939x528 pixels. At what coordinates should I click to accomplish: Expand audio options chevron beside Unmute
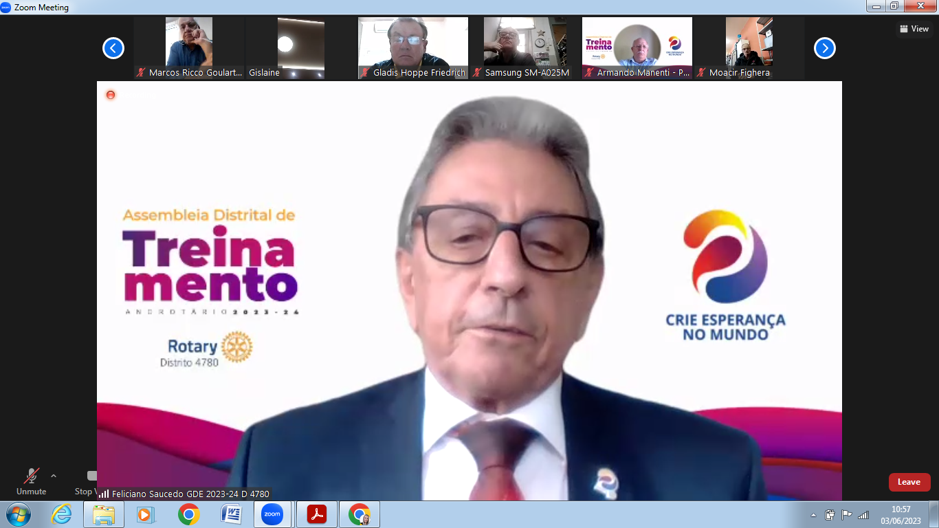coord(54,476)
